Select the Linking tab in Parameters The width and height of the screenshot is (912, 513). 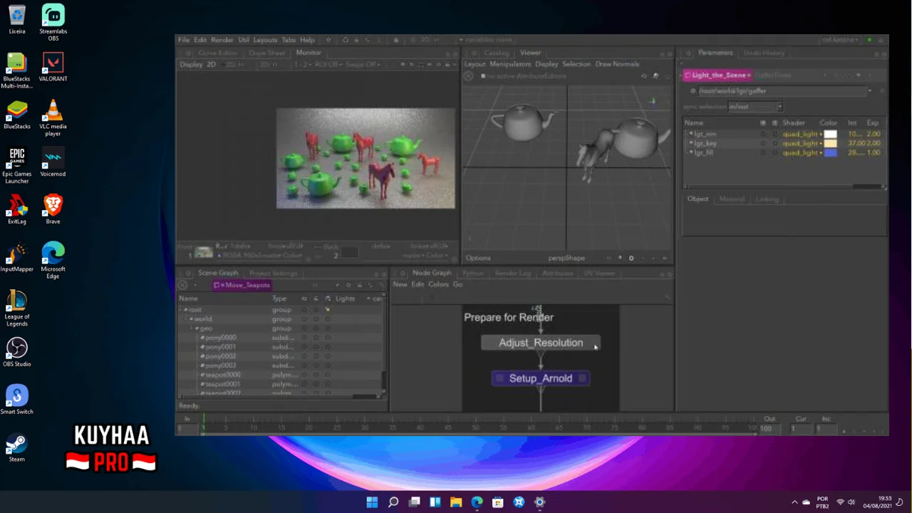click(x=767, y=199)
